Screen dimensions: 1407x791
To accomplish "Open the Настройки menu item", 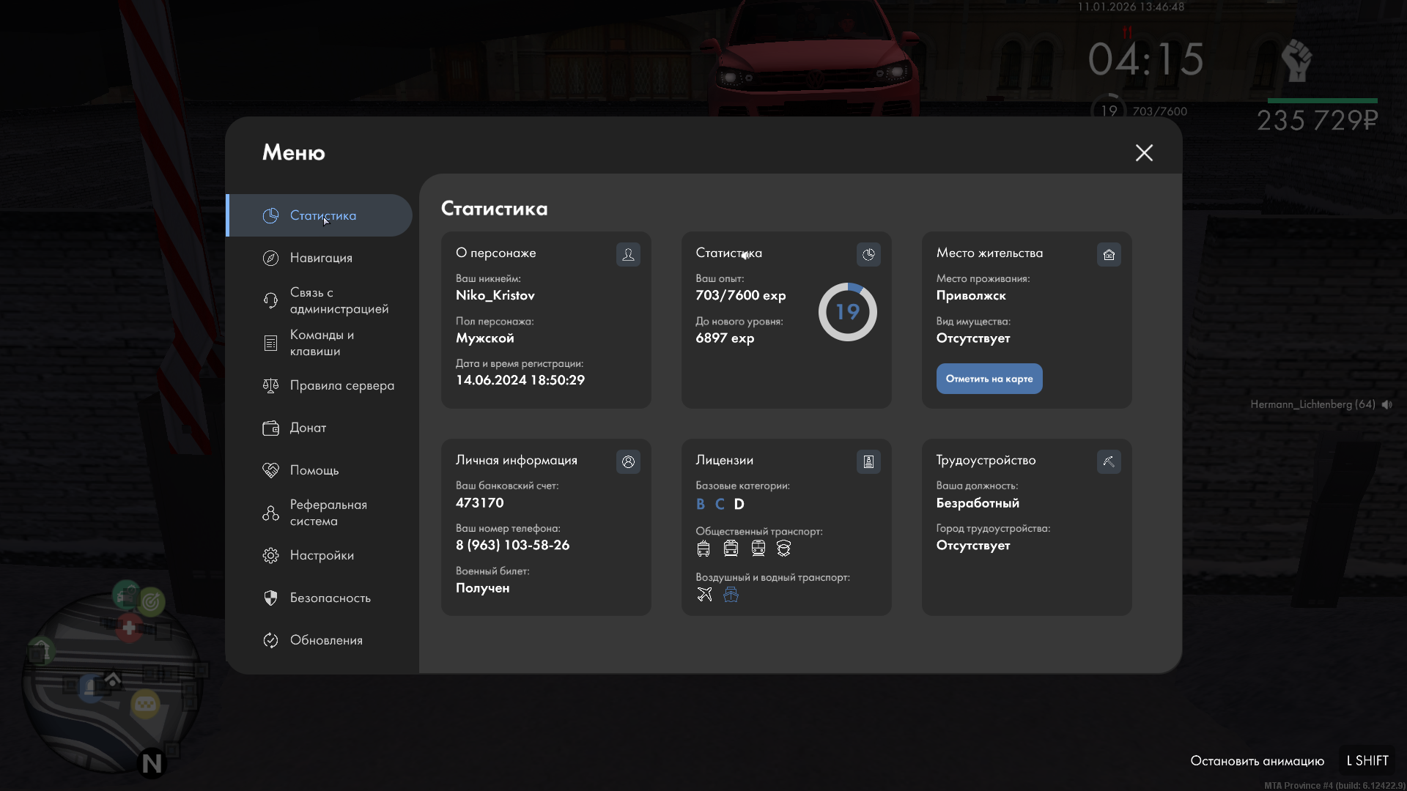I will coord(320,555).
